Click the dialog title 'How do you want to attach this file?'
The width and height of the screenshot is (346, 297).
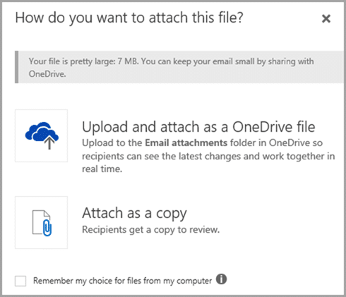coord(129,18)
